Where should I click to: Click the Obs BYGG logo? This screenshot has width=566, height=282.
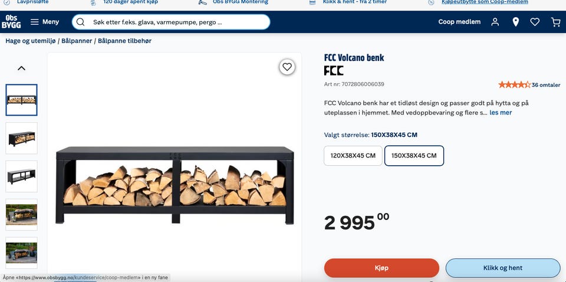[11, 22]
